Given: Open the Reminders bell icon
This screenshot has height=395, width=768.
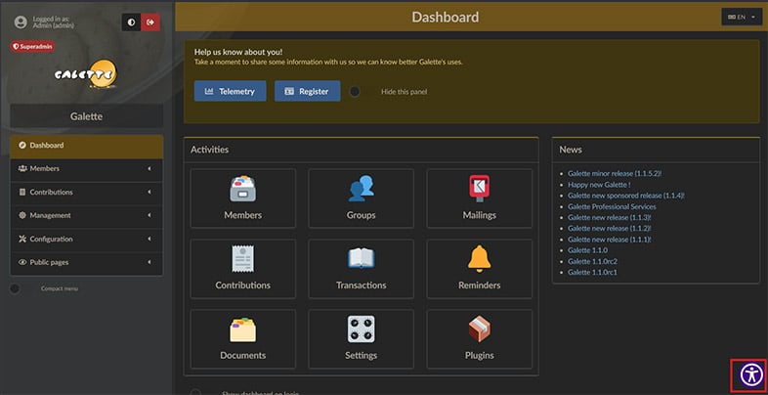Looking at the screenshot, I should pyautogui.click(x=479, y=259).
